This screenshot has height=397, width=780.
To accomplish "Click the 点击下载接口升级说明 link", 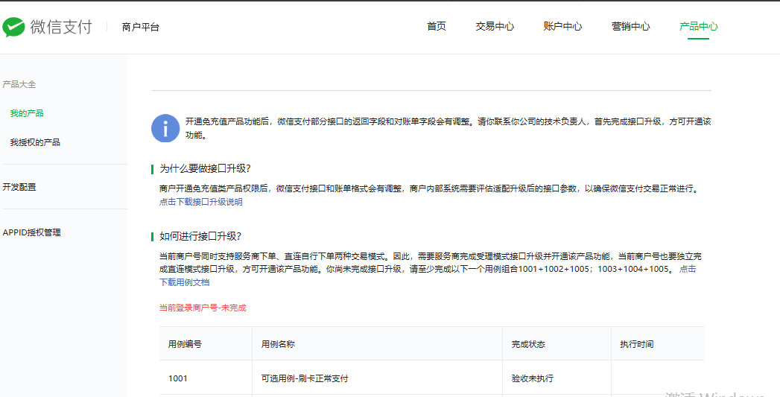I will pyautogui.click(x=201, y=203).
